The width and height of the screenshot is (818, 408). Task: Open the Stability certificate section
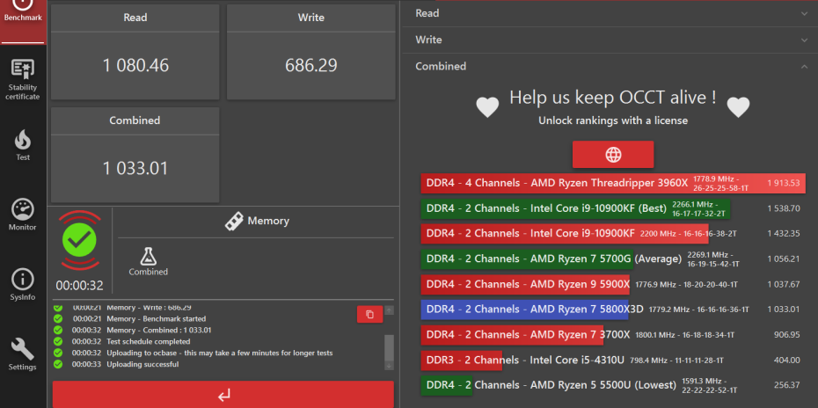23,80
